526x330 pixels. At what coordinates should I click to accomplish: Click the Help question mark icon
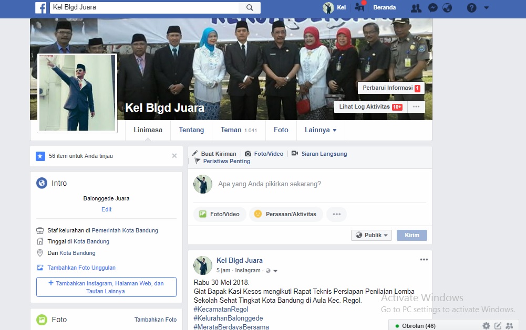coord(471,8)
